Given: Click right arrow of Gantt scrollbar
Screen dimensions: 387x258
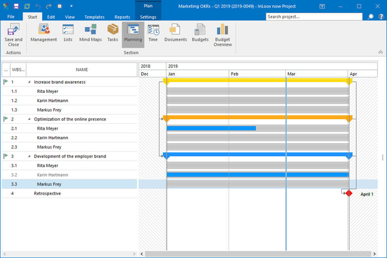Looking at the screenshot, I should 375,253.
